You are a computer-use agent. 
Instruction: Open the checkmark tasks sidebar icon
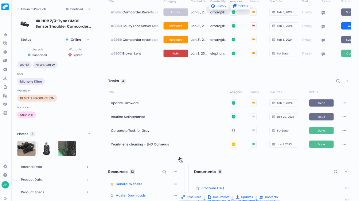(x=5, y=69)
